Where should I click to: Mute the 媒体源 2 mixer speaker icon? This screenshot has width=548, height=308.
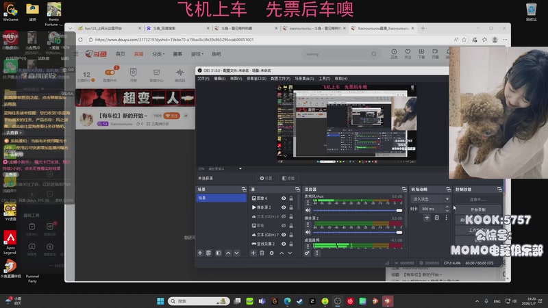[x=308, y=232]
